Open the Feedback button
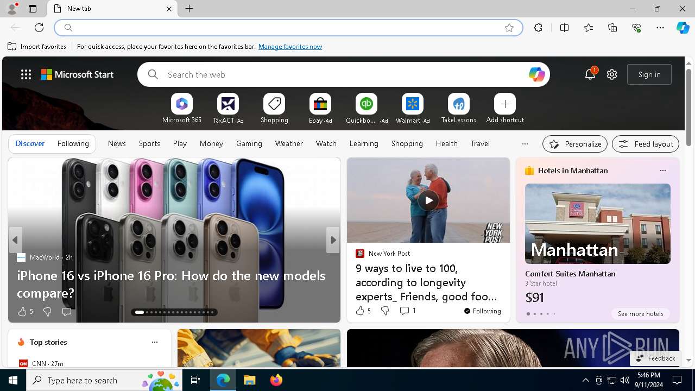695x391 pixels. coord(655,358)
